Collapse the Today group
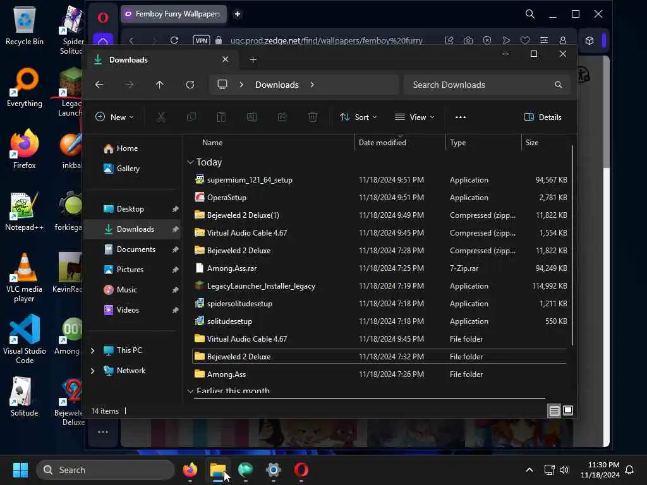647x485 pixels. coord(190,162)
